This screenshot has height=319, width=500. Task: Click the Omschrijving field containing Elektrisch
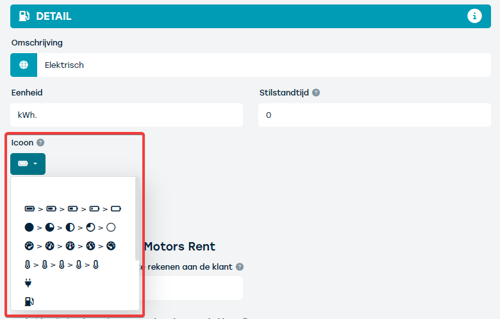point(263,65)
